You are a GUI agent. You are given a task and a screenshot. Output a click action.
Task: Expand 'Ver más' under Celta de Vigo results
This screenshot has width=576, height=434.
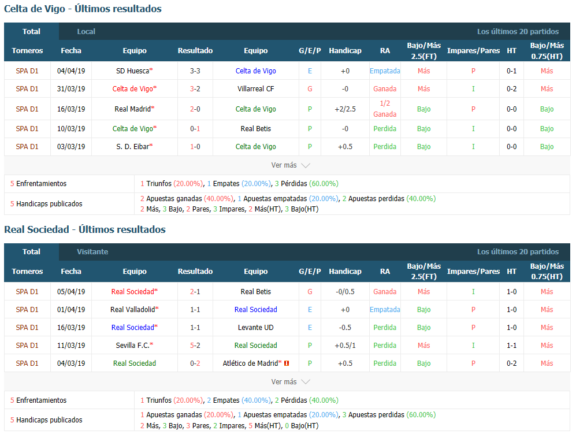point(290,165)
